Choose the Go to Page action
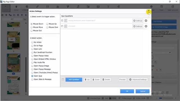The width and height of the screenshot is (180, 101). (32, 45)
